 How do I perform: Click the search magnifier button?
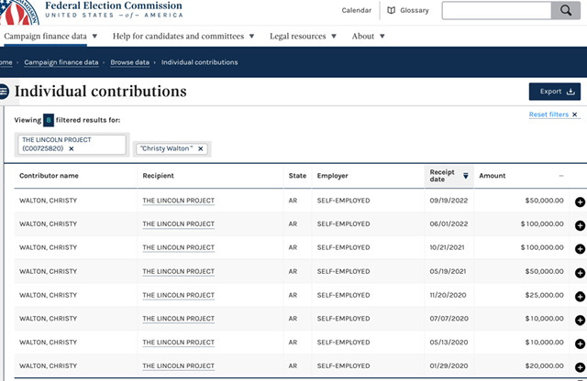tap(566, 10)
